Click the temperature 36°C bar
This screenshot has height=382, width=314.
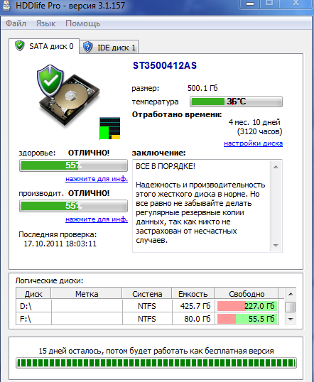coord(237,102)
